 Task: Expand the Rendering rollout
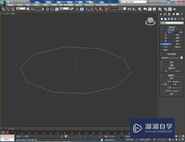[x=172, y=63]
